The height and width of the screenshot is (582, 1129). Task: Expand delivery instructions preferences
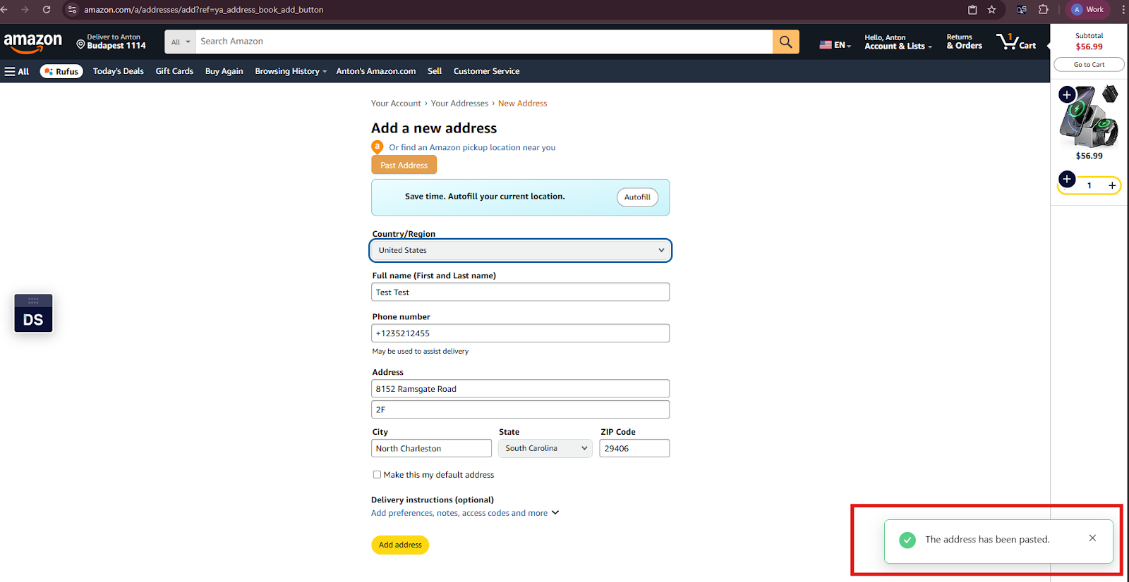[x=465, y=513]
